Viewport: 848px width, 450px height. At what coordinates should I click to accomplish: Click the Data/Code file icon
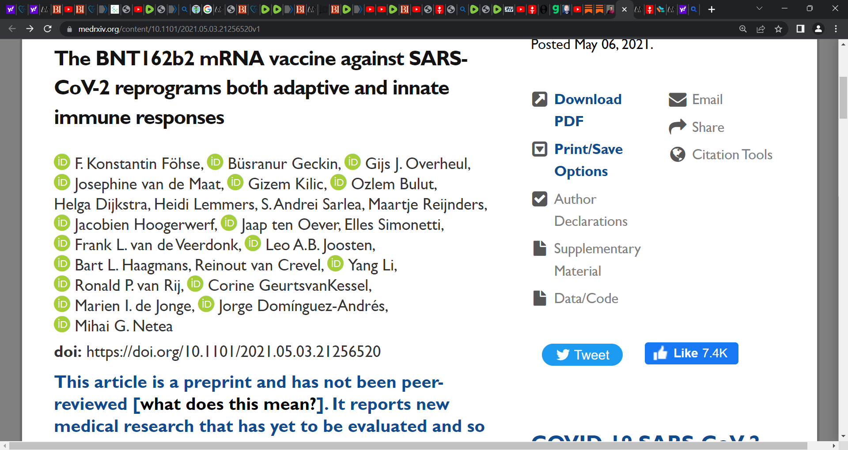pos(540,298)
